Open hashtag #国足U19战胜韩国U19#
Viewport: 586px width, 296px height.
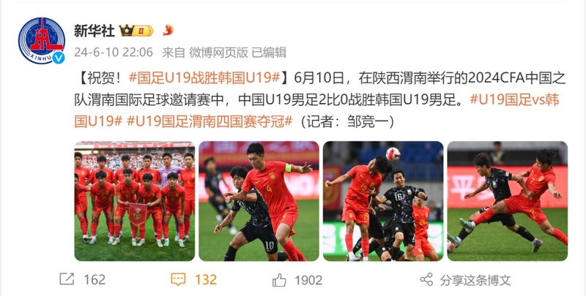coord(204,78)
